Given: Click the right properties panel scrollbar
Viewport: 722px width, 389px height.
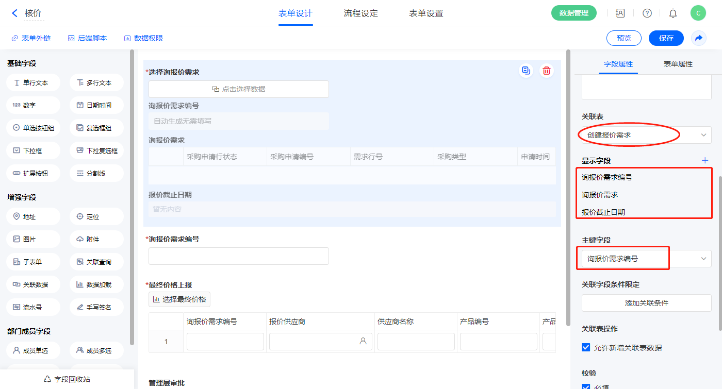Looking at the screenshot, I should [x=720, y=252].
